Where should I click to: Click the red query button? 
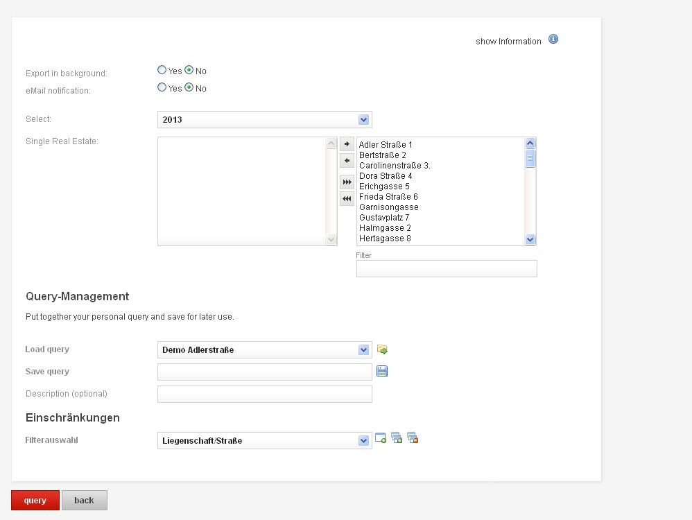pos(35,500)
